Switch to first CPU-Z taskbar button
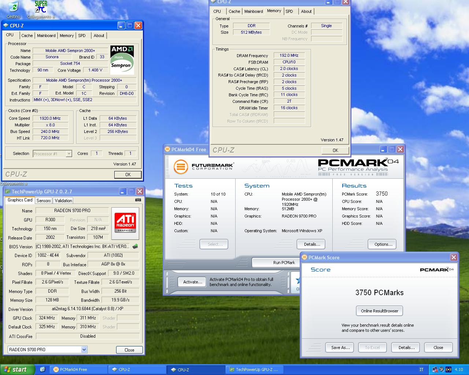This screenshot has width=469, height=375. pyautogui.click(x=137, y=370)
